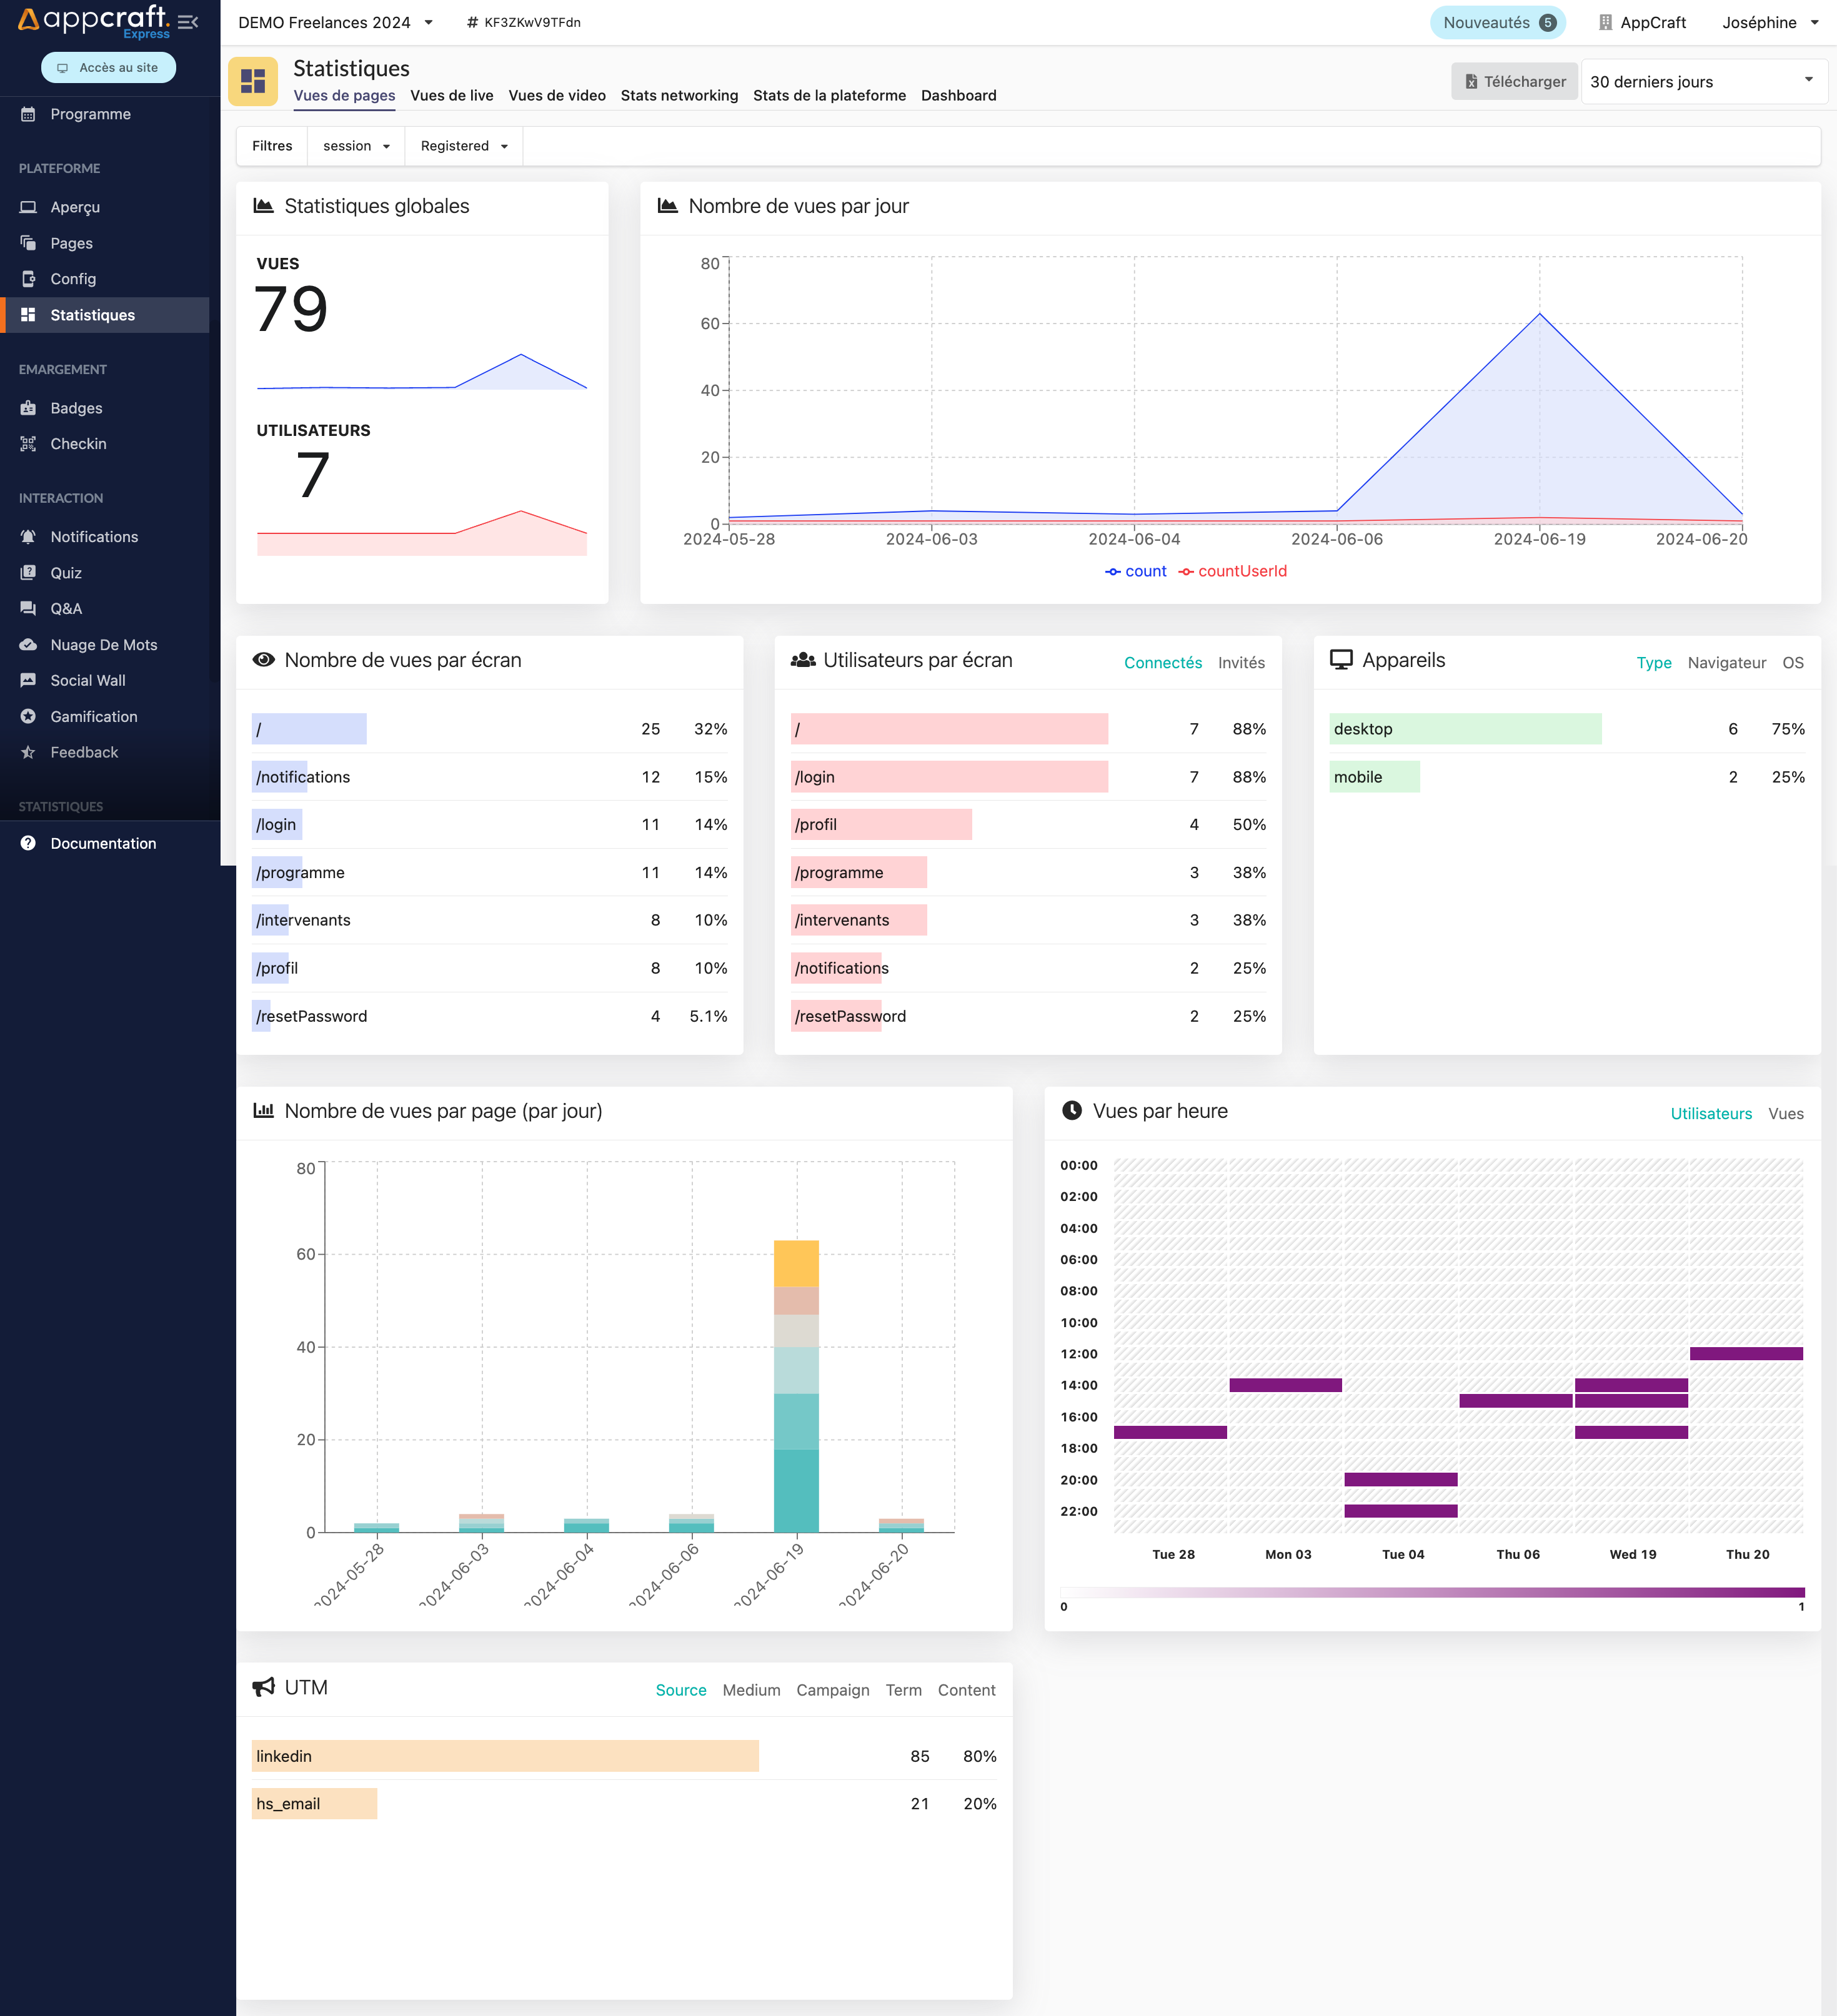Click the Télécharger button
The width and height of the screenshot is (1837, 2016).
point(1514,81)
